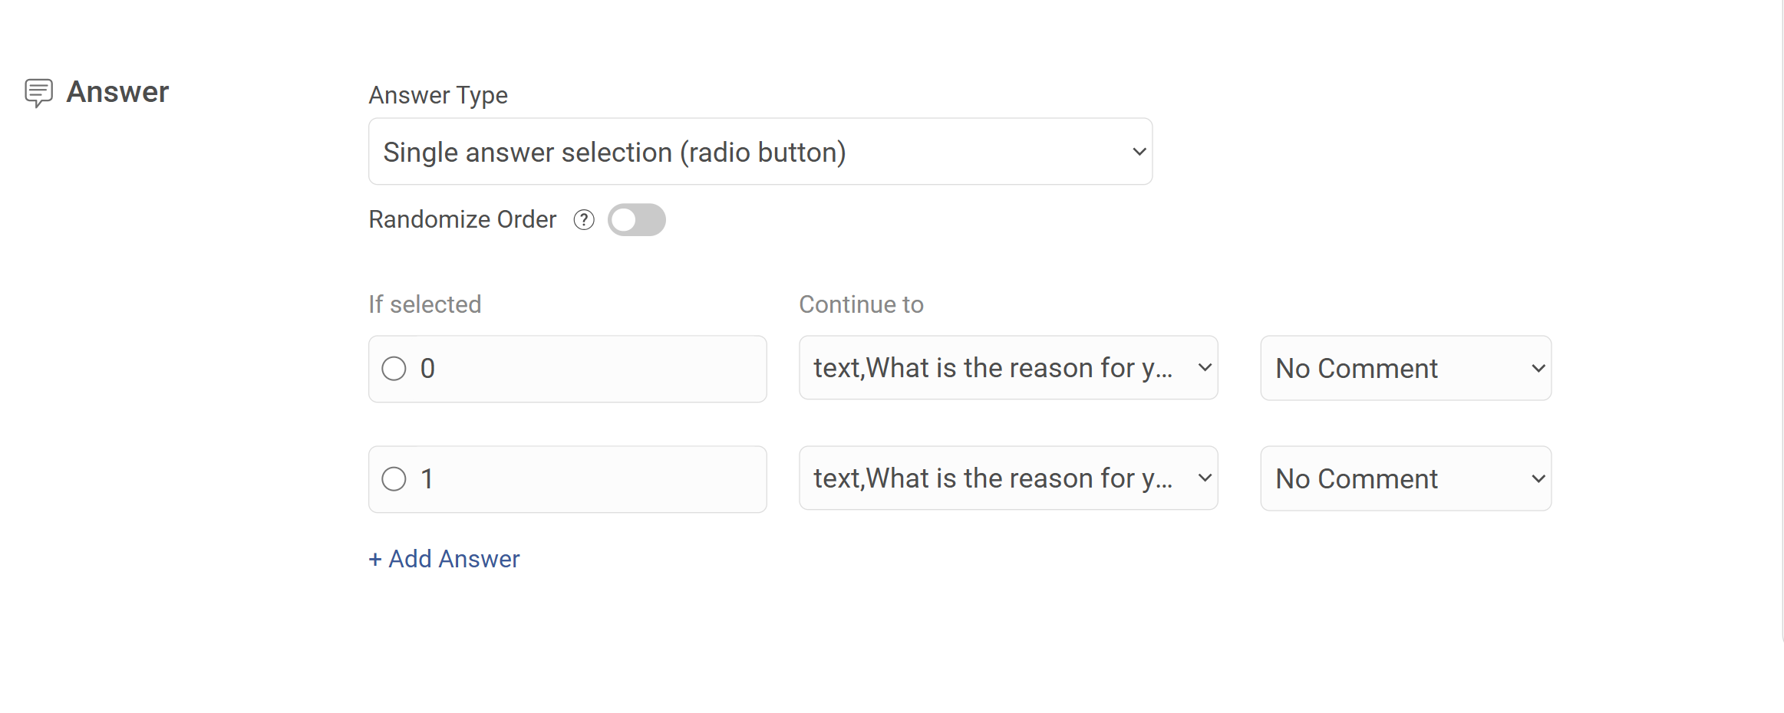Click the chevron arrow on Answer Type select

(1139, 152)
